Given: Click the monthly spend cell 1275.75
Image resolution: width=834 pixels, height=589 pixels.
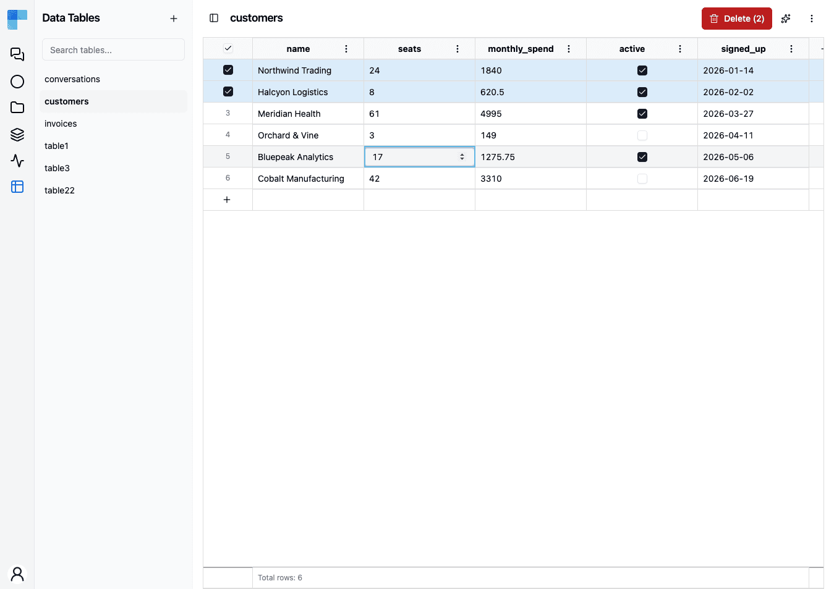Looking at the screenshot, I should tap(530, 157).
